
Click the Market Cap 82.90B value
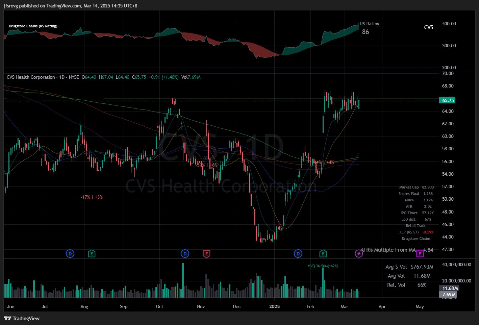(428, 187)
